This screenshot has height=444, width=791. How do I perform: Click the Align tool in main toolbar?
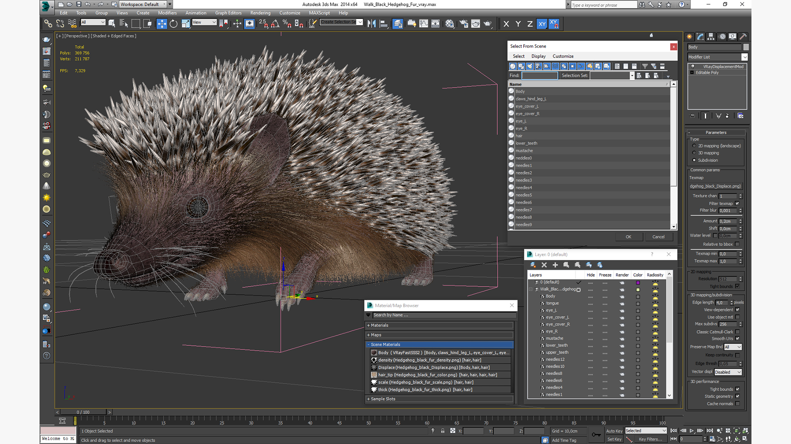click(x=384, y=24)
